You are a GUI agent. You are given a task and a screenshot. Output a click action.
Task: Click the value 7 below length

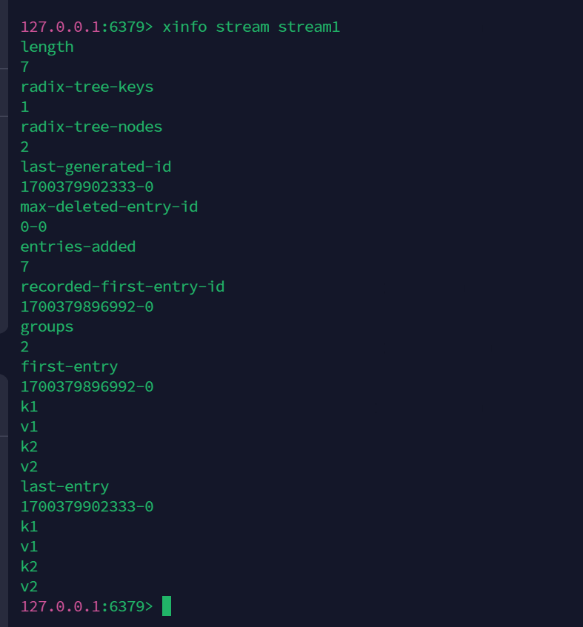click(x=24, y=67)
